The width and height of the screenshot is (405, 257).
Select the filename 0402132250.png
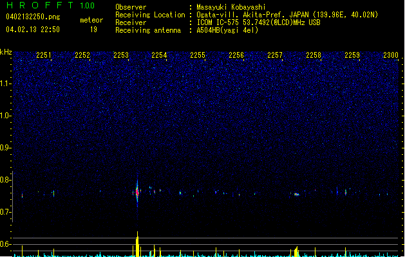[x=33, y=17]
